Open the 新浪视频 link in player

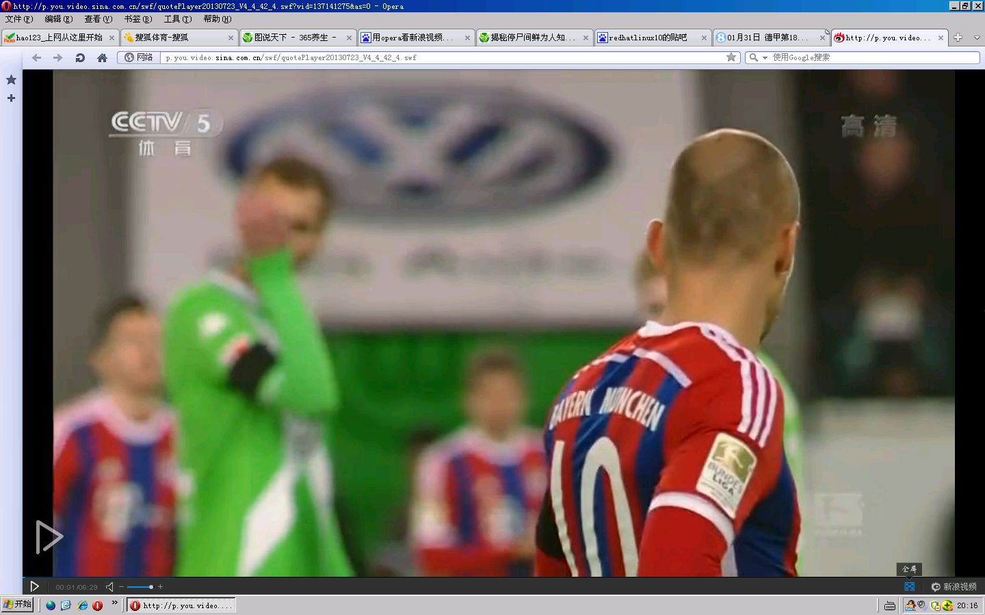(954, 586)
